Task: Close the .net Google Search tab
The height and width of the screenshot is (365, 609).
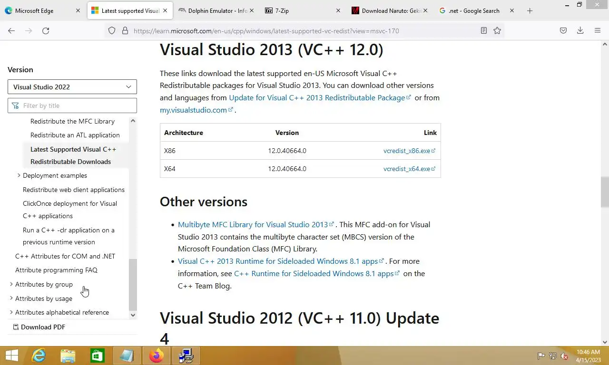Action: click(x=512, y=10)
